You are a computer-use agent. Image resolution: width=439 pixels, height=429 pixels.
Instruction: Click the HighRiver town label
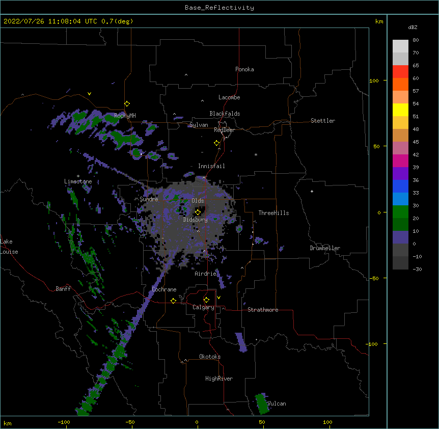click(219, 379)
